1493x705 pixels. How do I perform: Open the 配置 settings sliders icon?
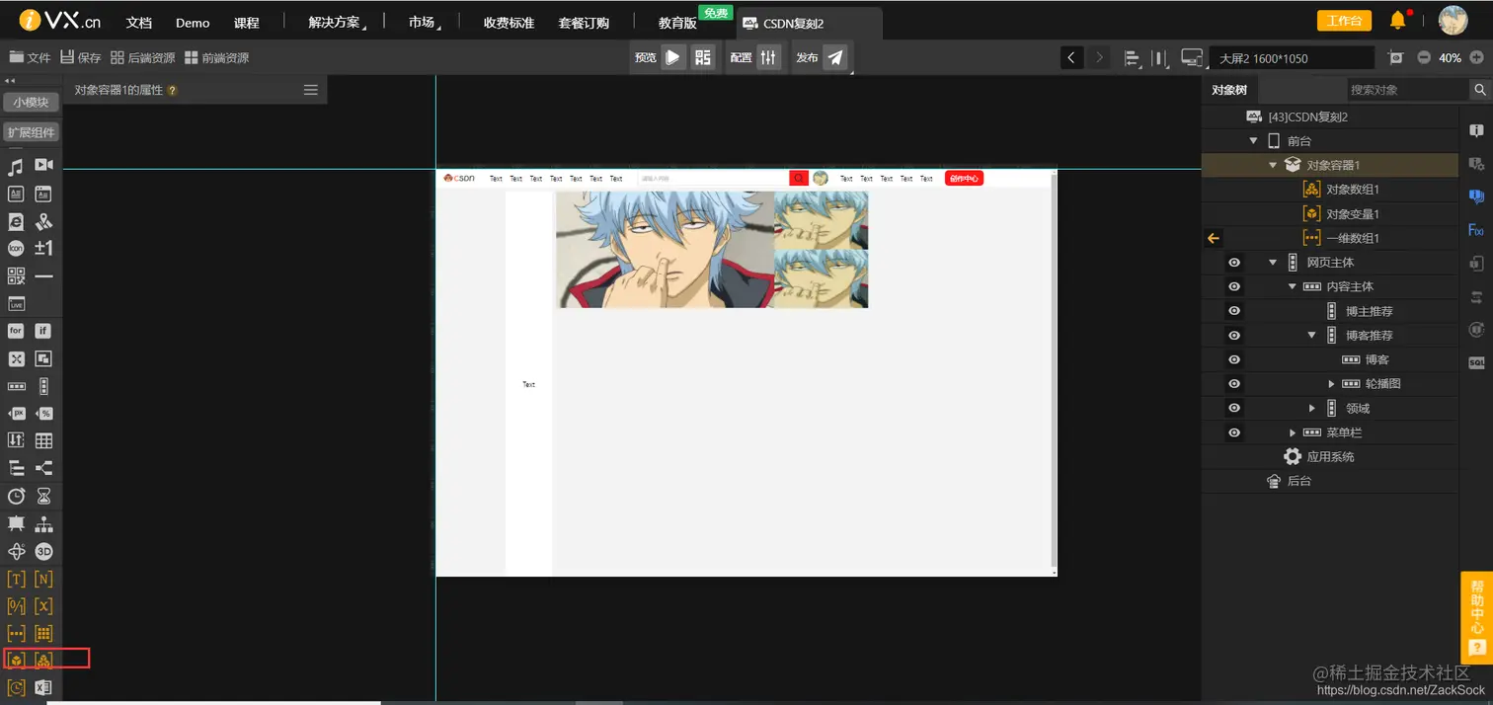click(x=768, y=57)
